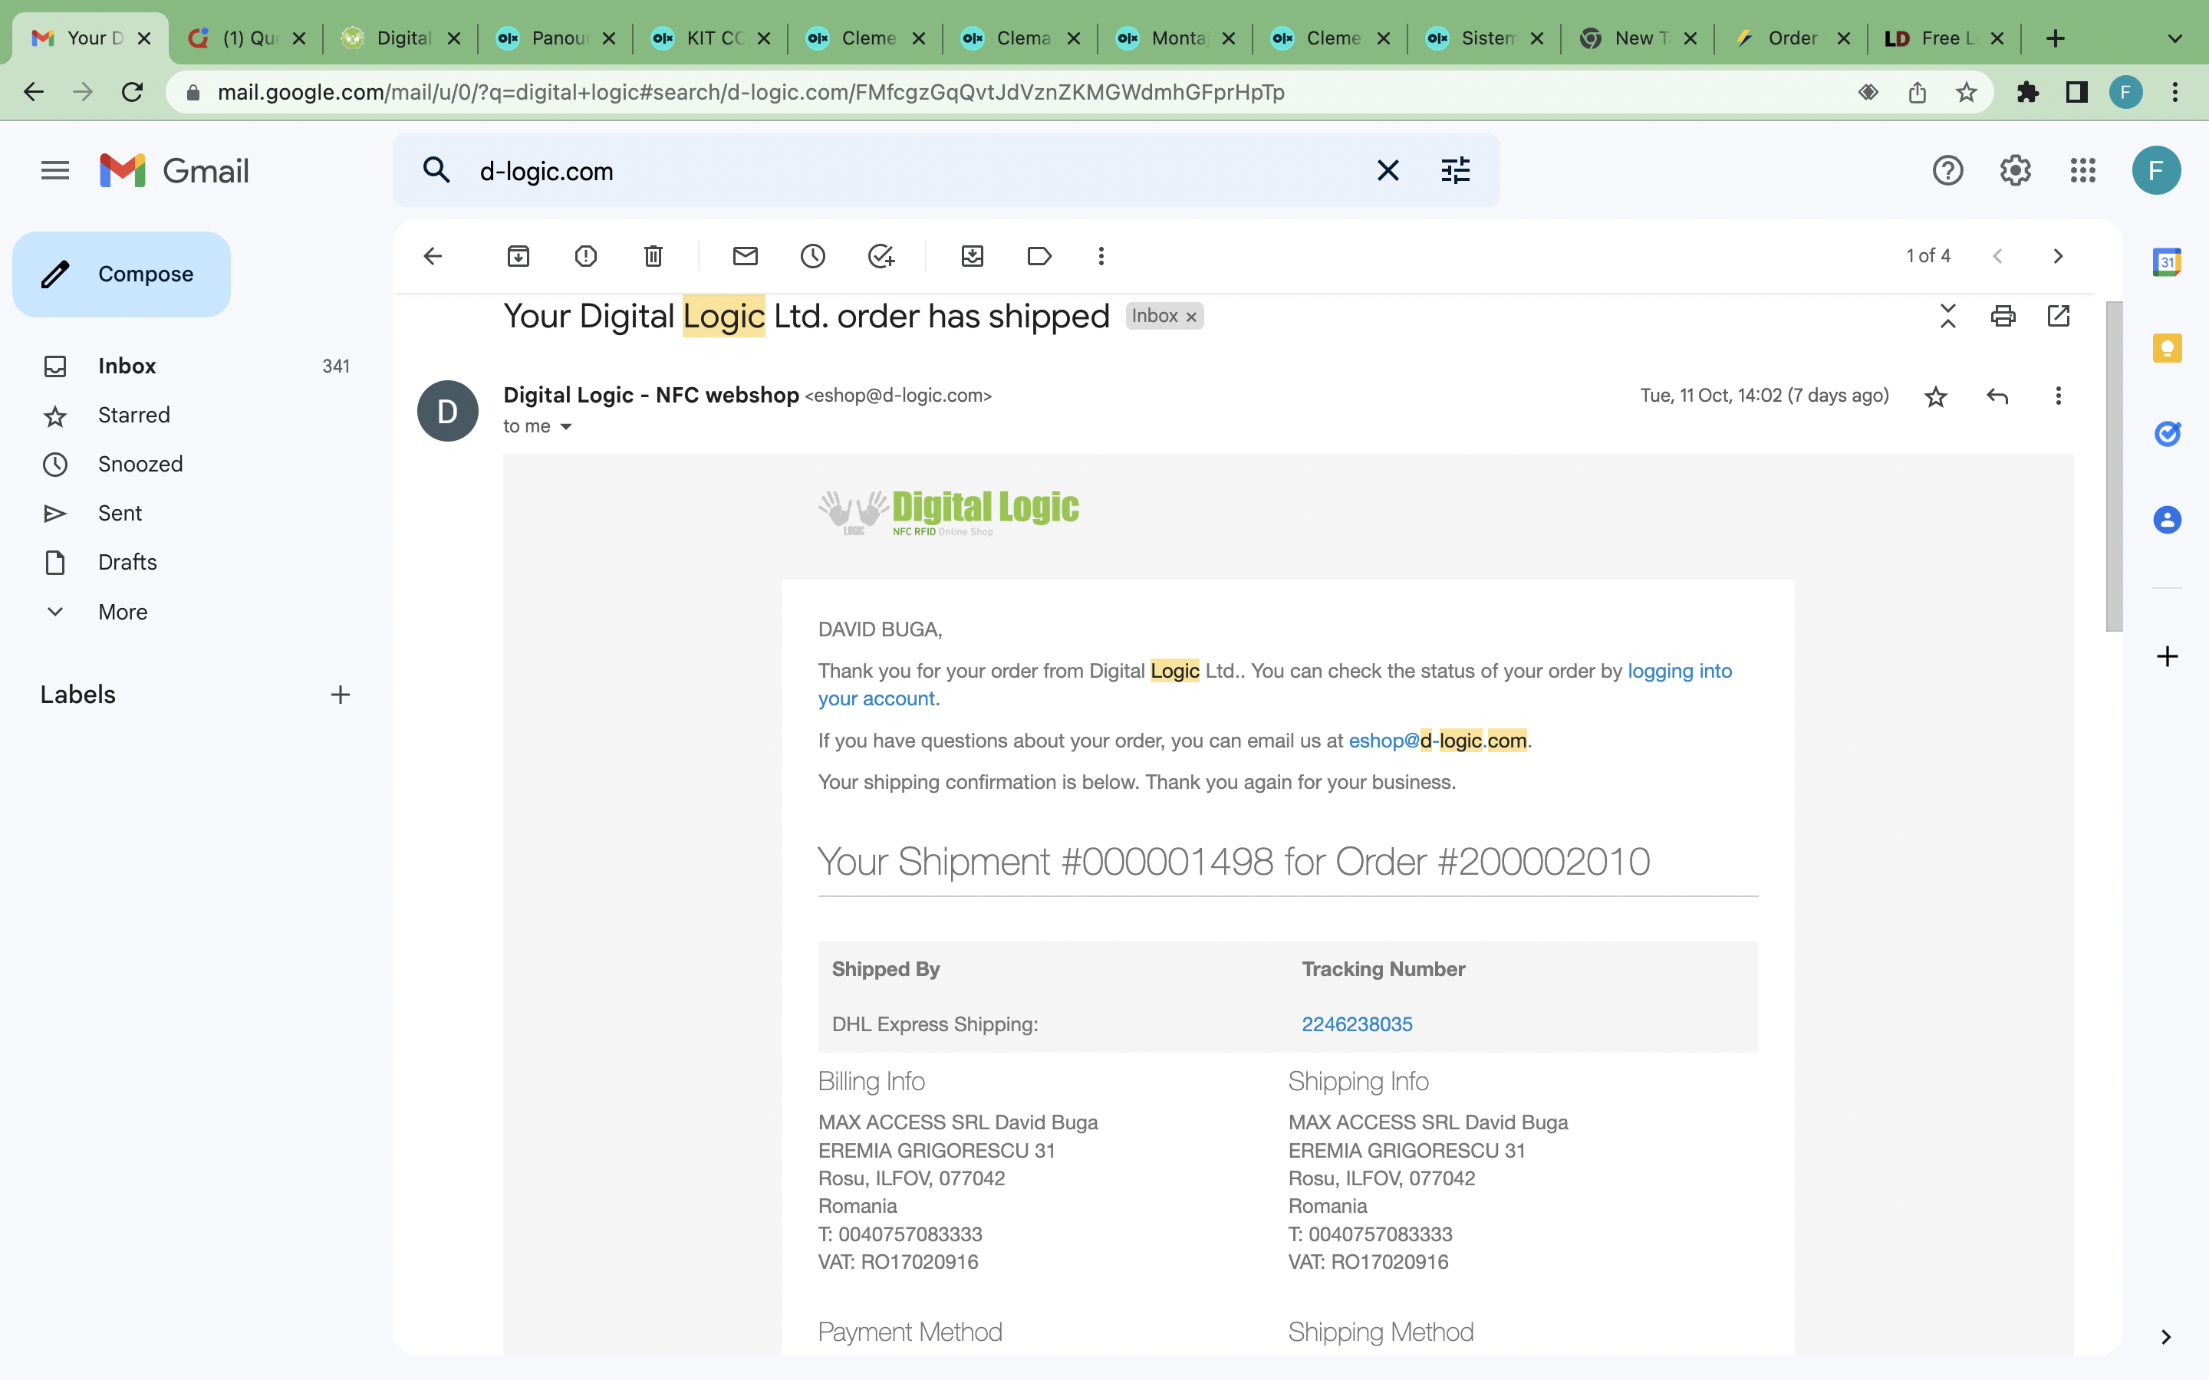Screen dimensions: 2209x1380
Task: Click the Compose button
Action: (121, 274)
